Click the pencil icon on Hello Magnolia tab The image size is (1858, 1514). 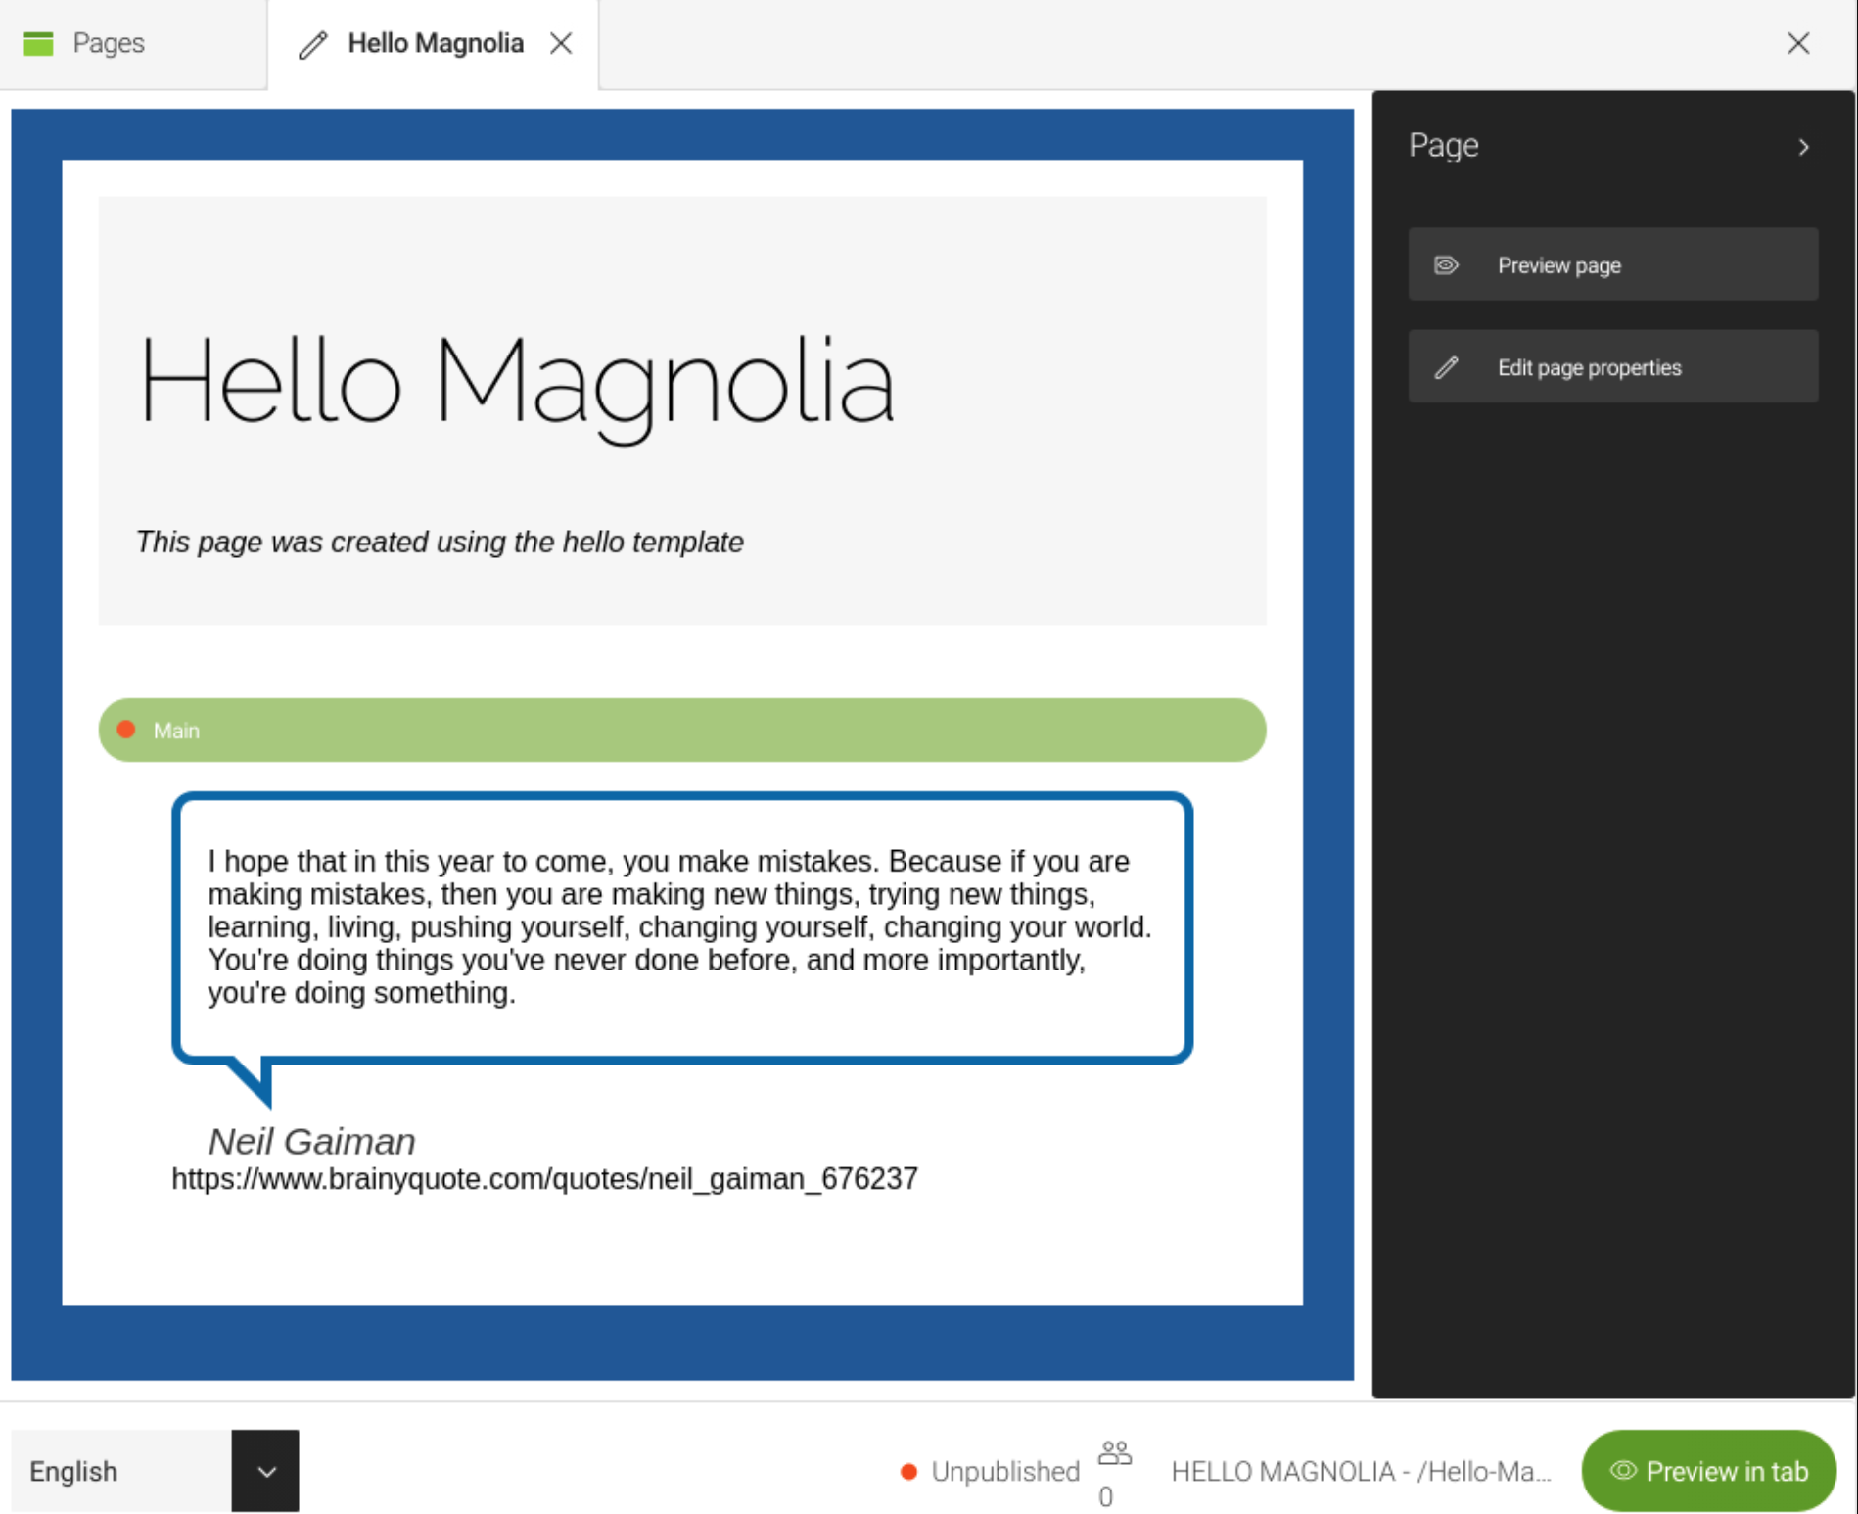click(x=313, y=44)
